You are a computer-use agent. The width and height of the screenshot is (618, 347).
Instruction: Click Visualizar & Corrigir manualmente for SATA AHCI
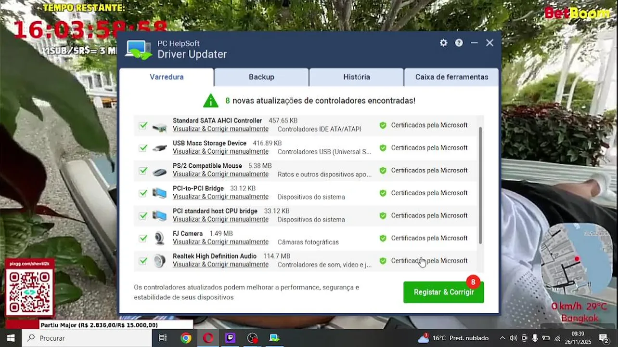click(x=220, y=129)
